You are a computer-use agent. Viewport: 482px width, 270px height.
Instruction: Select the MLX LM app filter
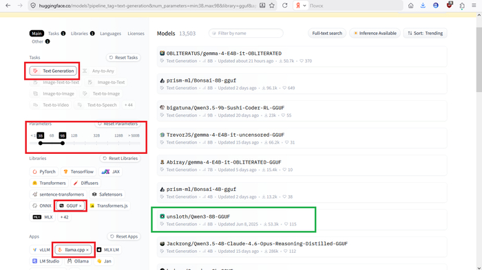click(x=108, y=250)
